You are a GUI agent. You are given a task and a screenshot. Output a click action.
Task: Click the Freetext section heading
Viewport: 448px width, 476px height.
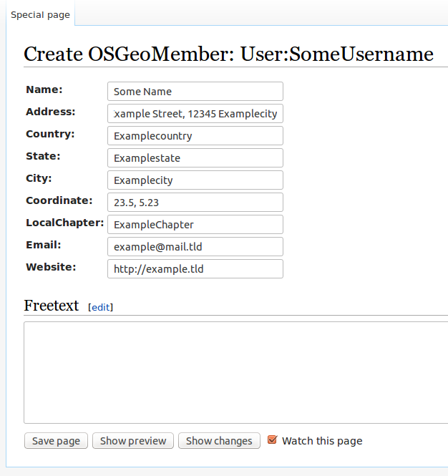tap(52, 306)
